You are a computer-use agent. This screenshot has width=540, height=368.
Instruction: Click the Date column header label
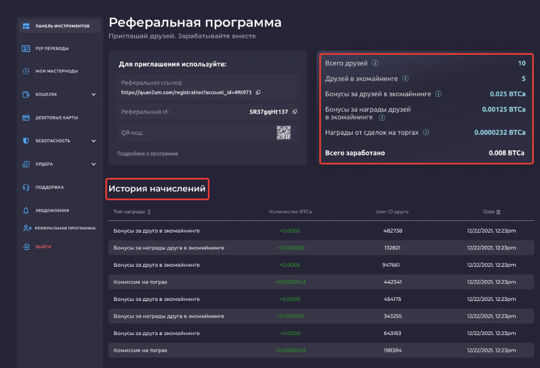[x=488, y=212]
